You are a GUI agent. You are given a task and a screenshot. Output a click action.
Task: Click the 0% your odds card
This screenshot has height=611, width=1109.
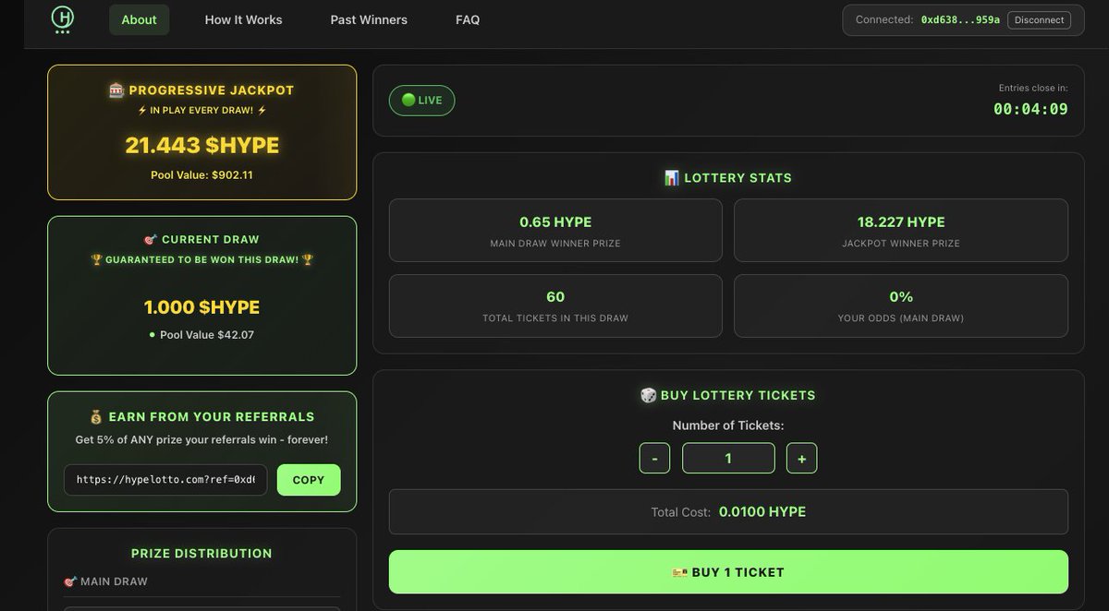901,305
